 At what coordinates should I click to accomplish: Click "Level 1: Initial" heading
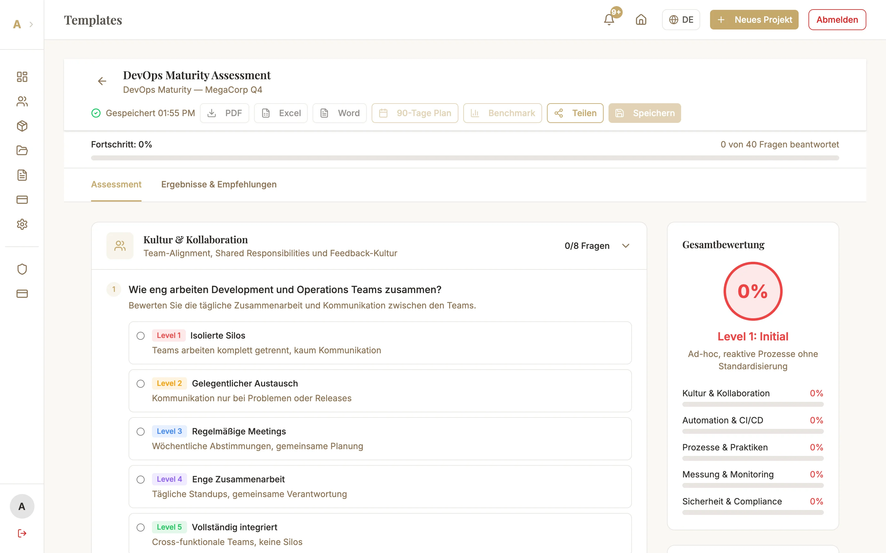[753, 336]
